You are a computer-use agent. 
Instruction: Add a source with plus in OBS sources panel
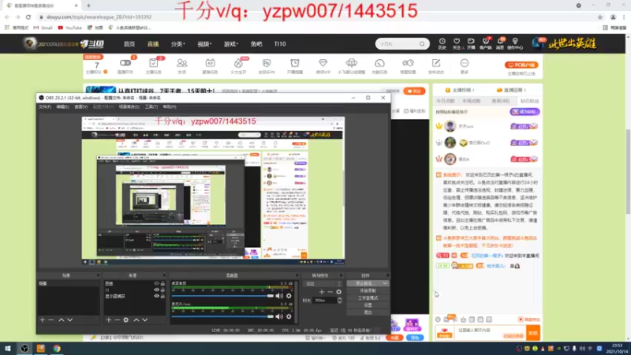point(109,319)
